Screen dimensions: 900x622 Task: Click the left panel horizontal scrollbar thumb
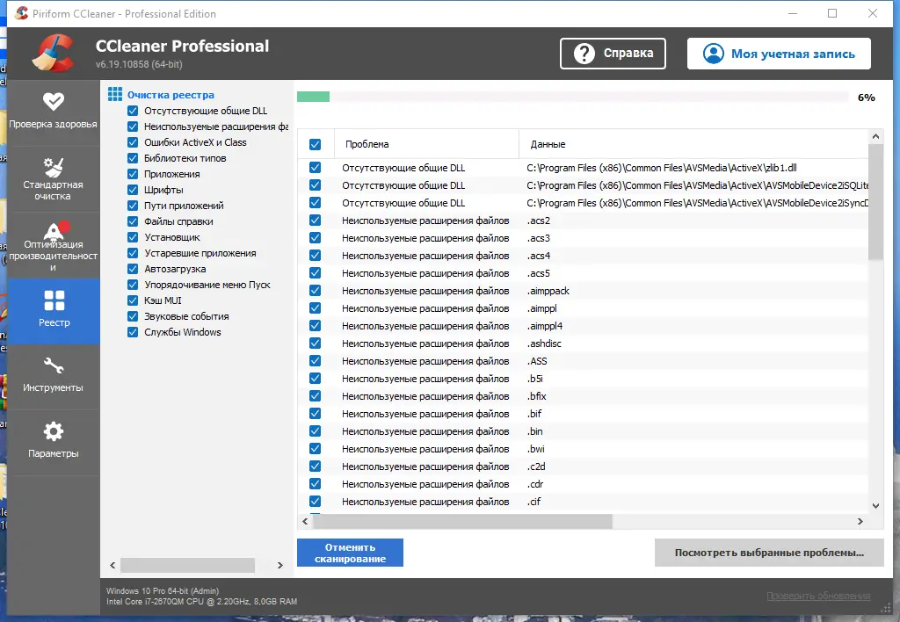pos(187,565)
